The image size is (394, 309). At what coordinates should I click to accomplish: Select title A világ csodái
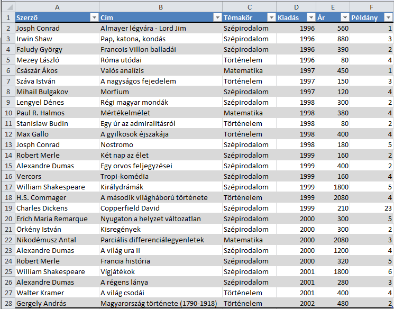(x=161, y=293)
